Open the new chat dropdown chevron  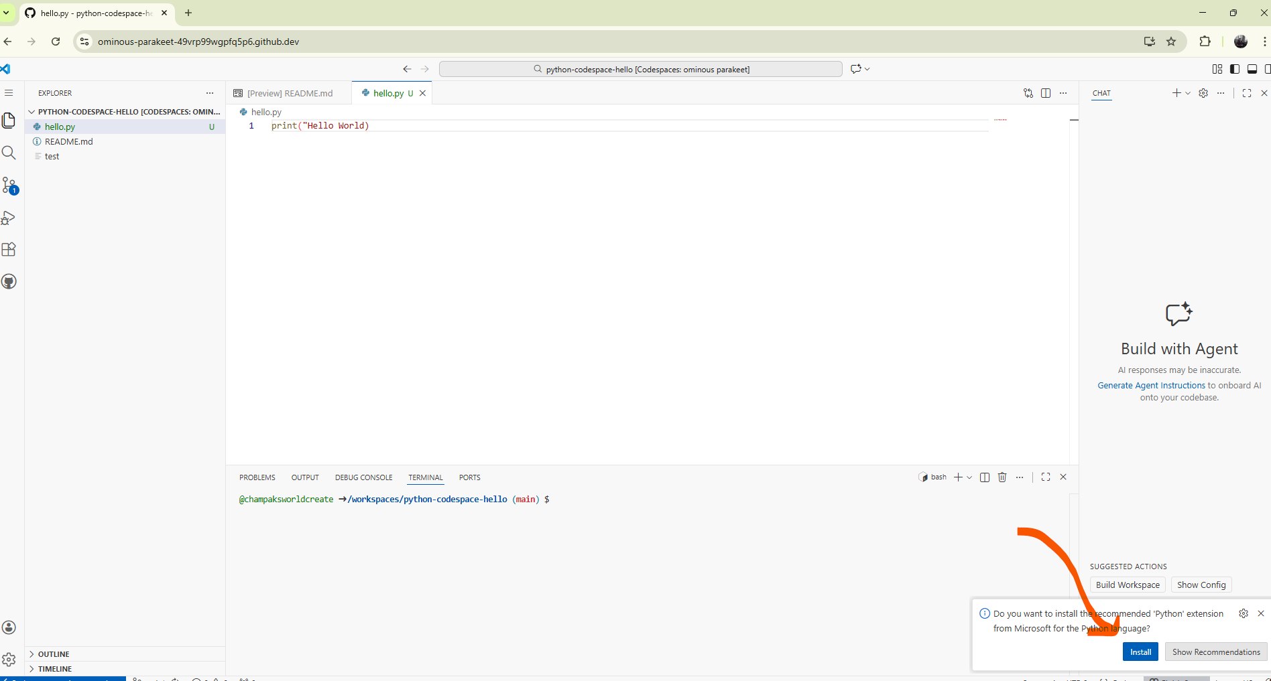pos(1188,93)
